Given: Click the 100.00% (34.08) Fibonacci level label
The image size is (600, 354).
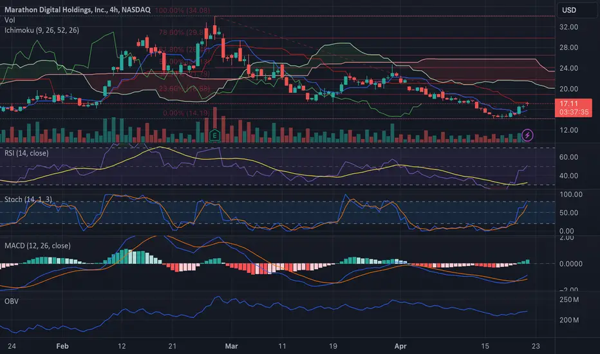Looking at the screenshot, I should 183,10.
